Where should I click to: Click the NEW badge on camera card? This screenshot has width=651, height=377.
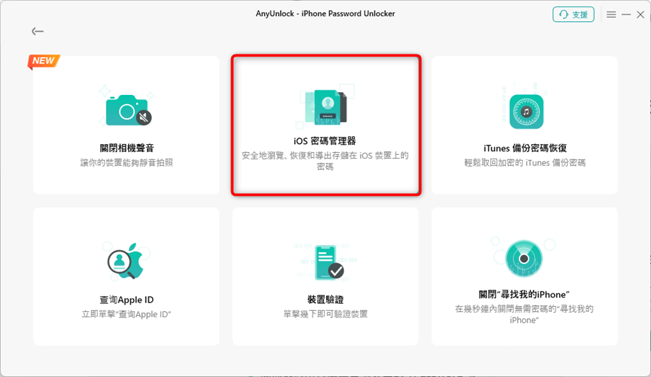(x=44, y=61)
